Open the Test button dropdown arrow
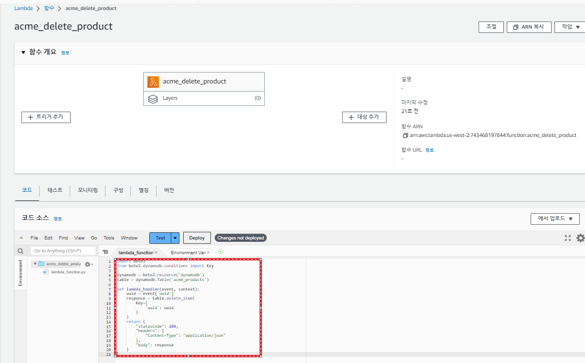This screenshot has height=363, width=585. [175, 238]
